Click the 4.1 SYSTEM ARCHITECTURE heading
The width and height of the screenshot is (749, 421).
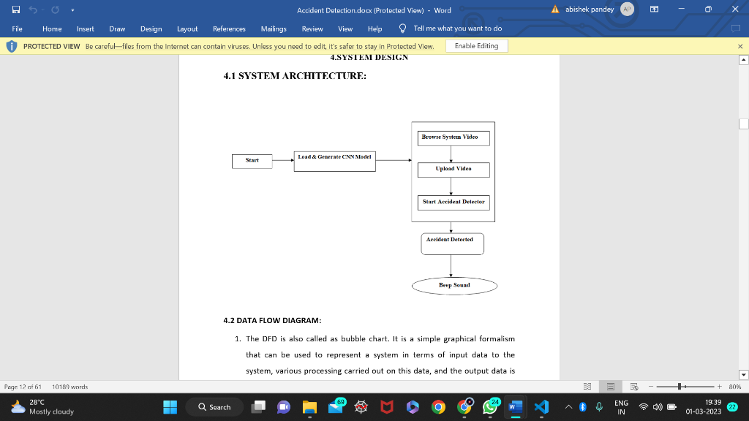pos(295,76)
